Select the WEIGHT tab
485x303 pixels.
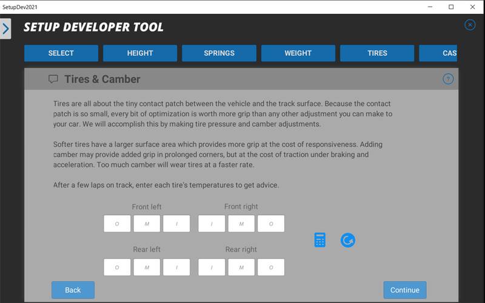pos(298,53)
